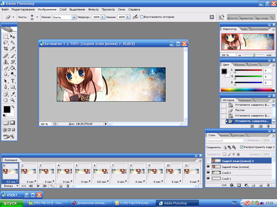This screenshot has width=277, height=207.
Task: Click the R value input field
Action: point(268,70)
